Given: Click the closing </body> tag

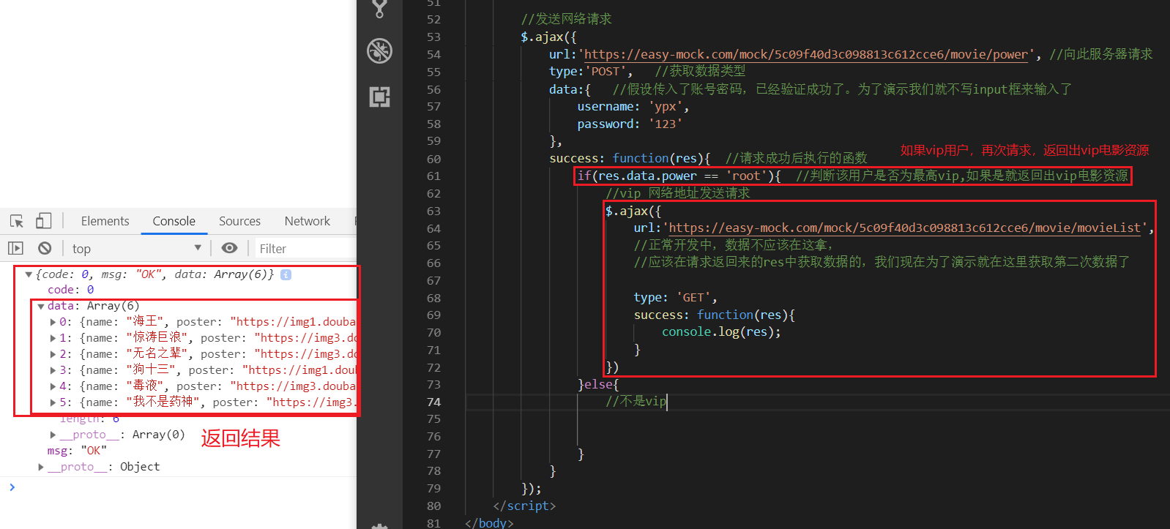Looking at the screenshot, I should pyautogui.click(x=489, y=522).
